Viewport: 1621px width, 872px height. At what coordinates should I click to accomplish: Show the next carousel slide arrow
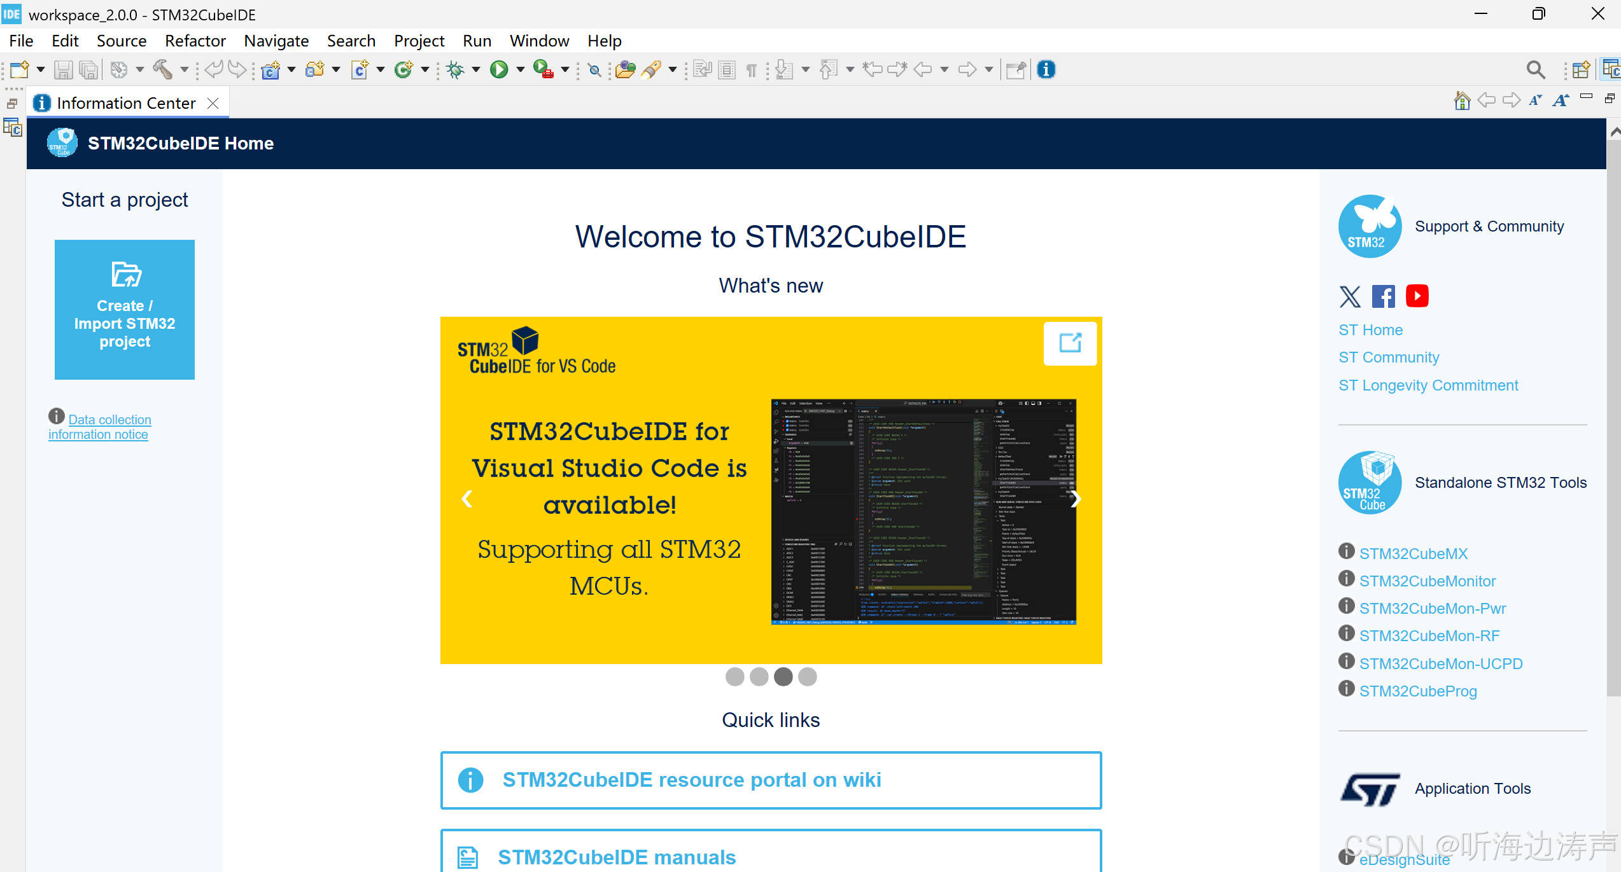click(1076, 499)
